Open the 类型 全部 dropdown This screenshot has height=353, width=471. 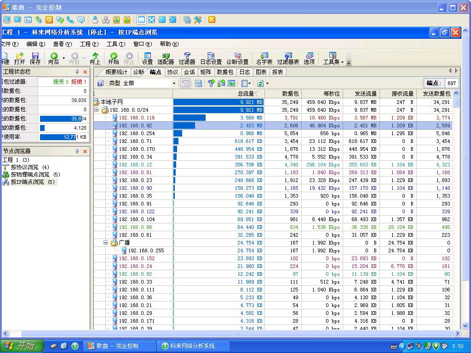[174, 83]
